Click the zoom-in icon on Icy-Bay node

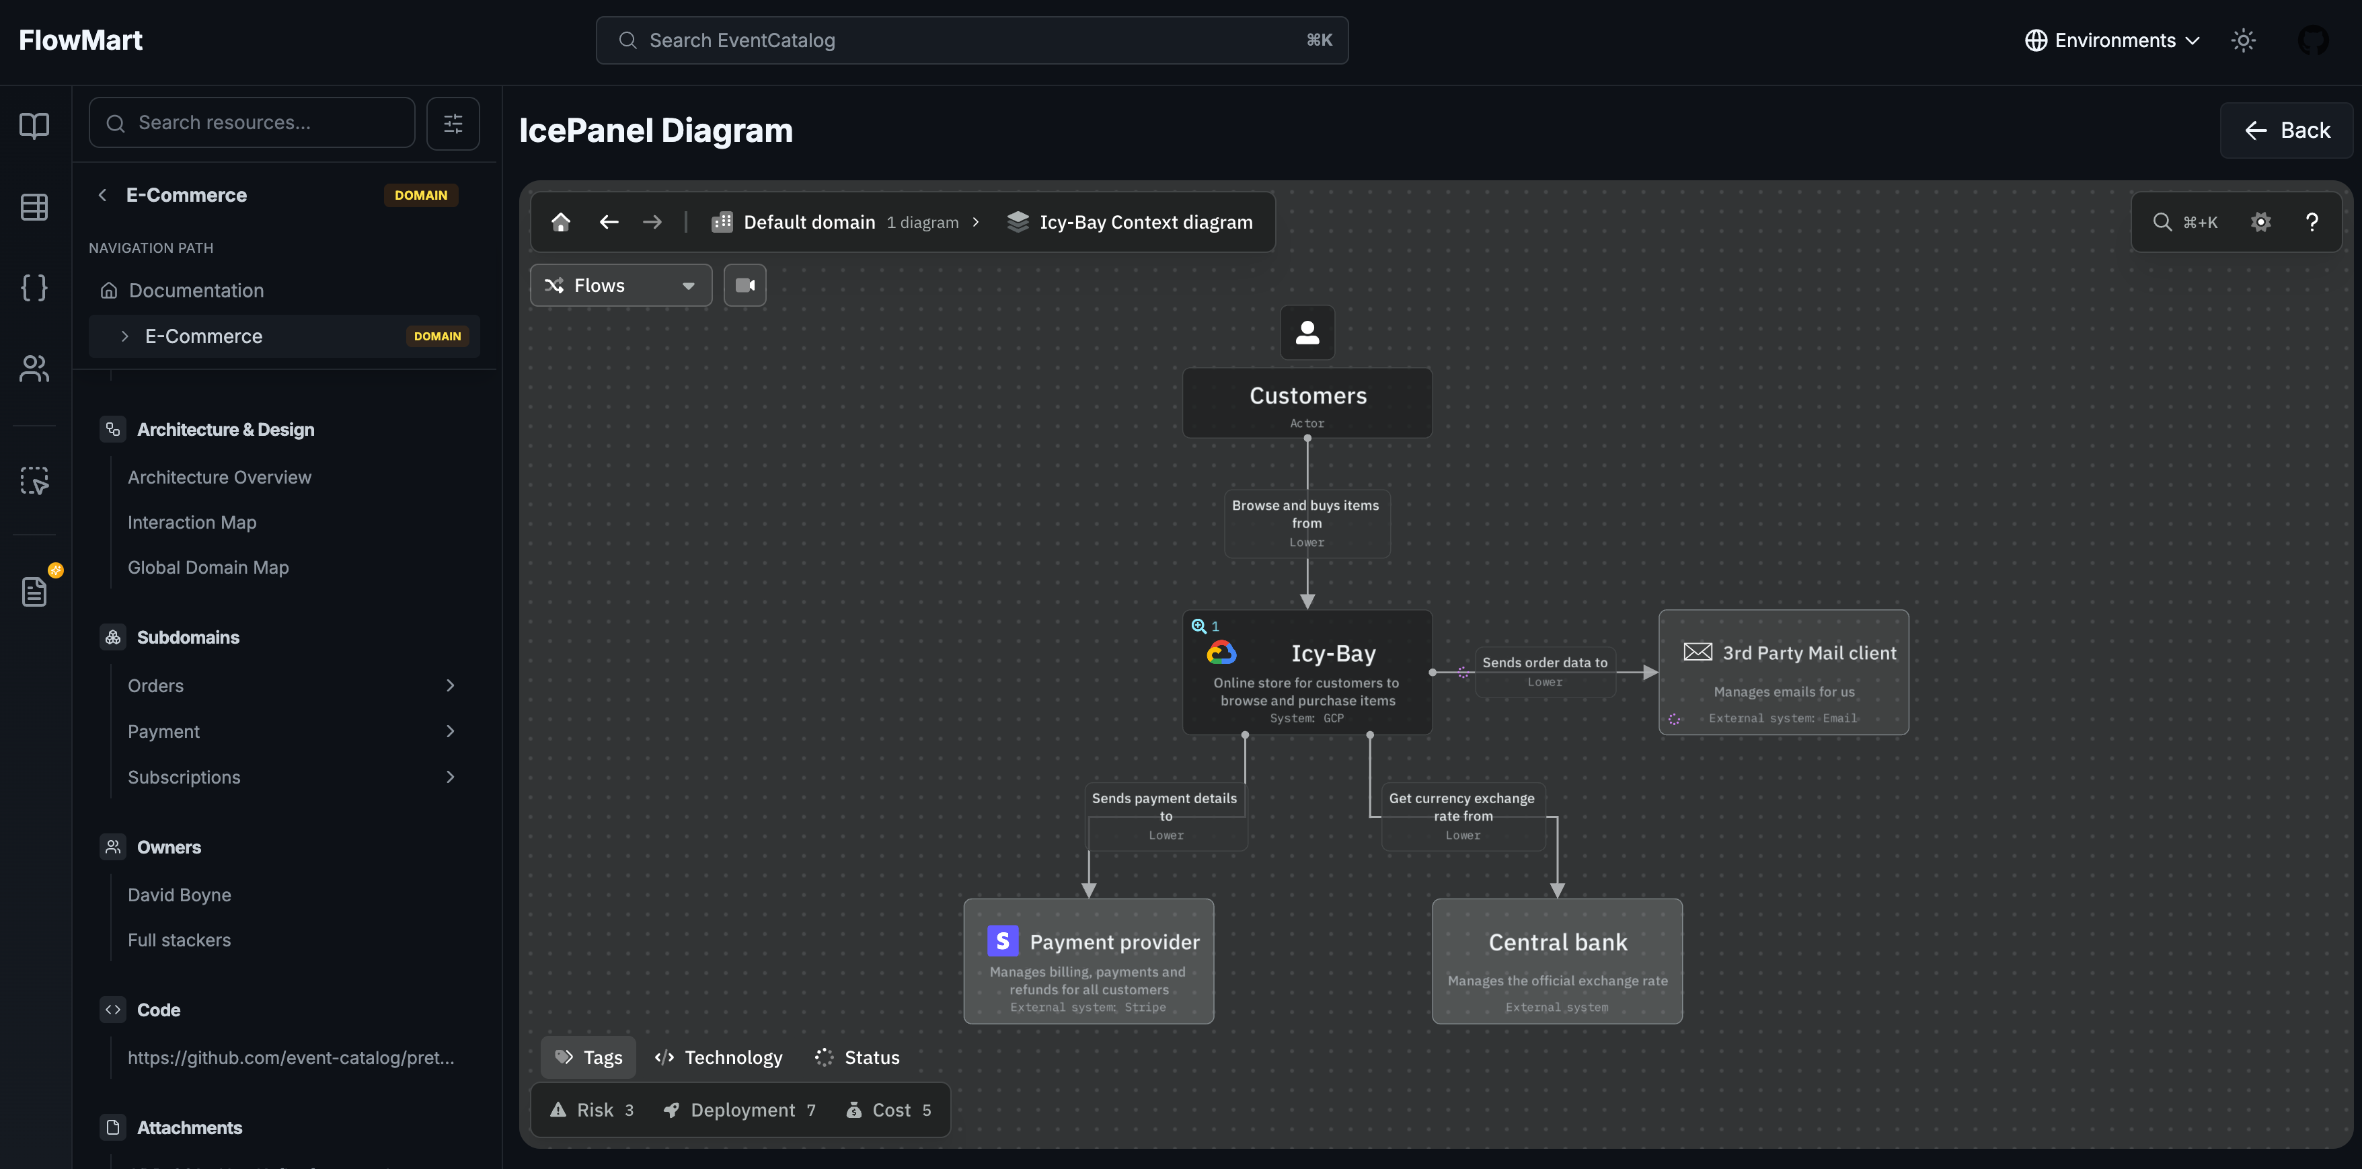pyautogui.click(x=1198, y=626)
